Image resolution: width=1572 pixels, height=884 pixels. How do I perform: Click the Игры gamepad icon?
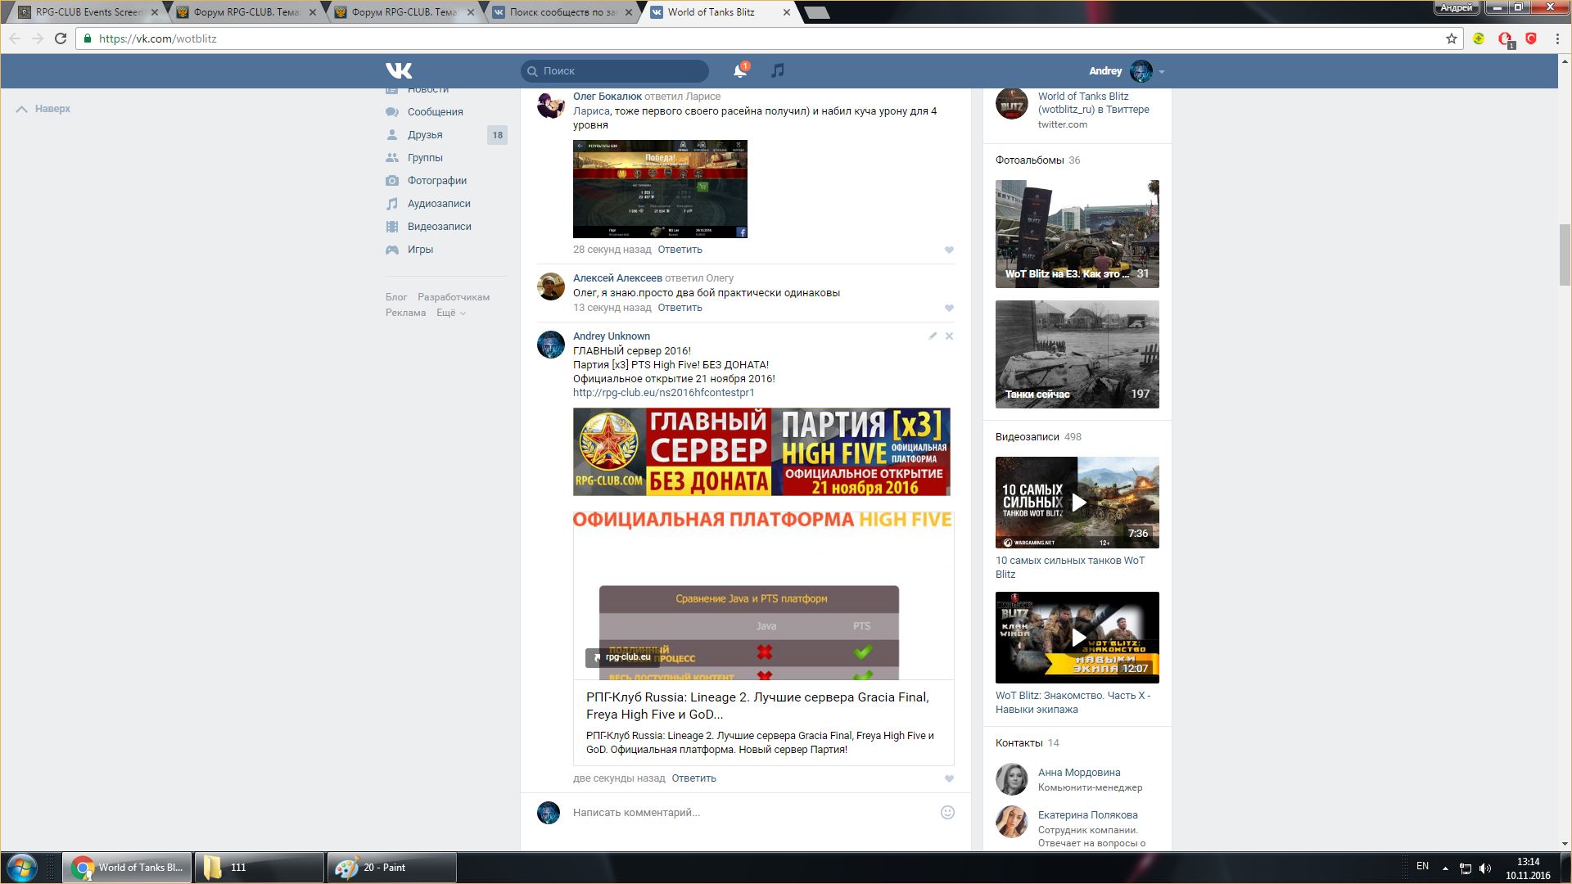392,250
